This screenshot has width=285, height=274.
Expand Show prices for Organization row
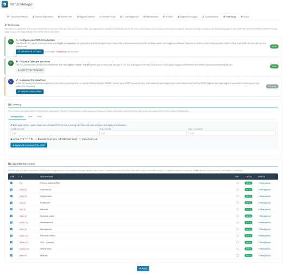tap(264, 196)
